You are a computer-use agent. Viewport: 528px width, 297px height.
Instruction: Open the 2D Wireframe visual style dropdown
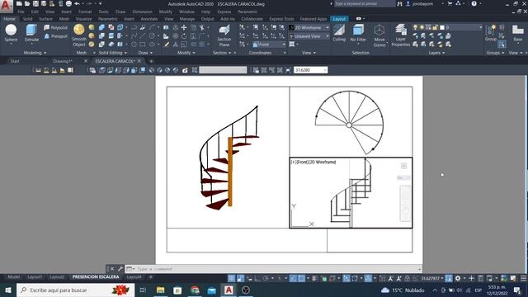tap(309, 27)
